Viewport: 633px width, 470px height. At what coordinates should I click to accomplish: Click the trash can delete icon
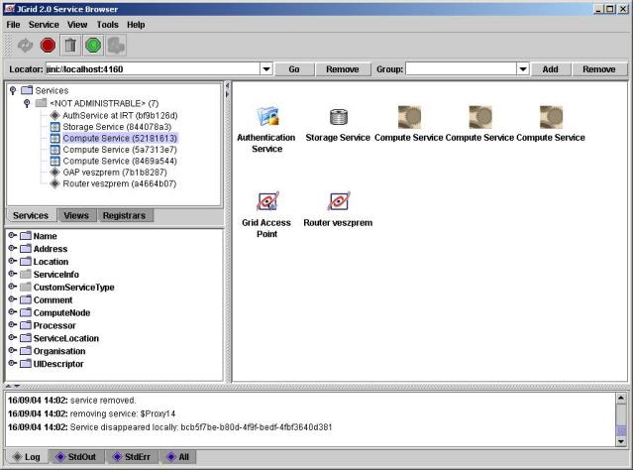pyautogui.click(x=70, y=45)
